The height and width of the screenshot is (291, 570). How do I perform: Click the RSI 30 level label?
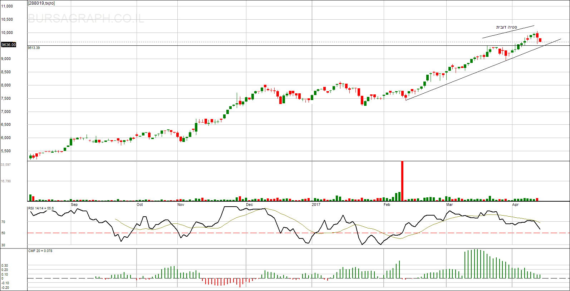click(x=3, y=245)
